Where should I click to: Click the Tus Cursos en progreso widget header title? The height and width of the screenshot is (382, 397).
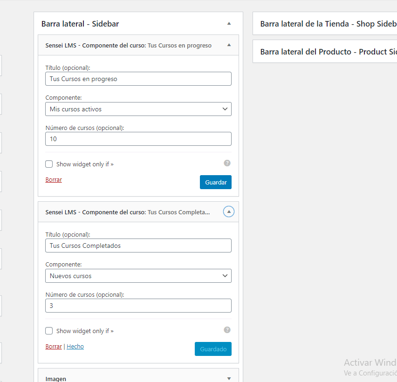[x=128, y=45]
